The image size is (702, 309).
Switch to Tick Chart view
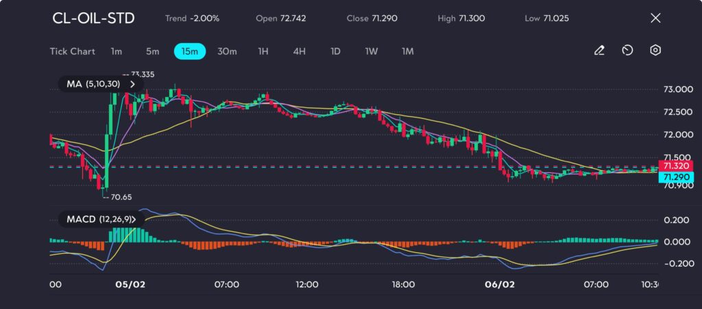(72, 51)
